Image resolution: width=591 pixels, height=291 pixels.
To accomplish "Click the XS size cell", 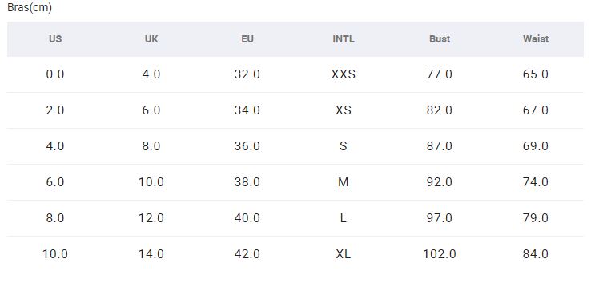I will [344, 110].
